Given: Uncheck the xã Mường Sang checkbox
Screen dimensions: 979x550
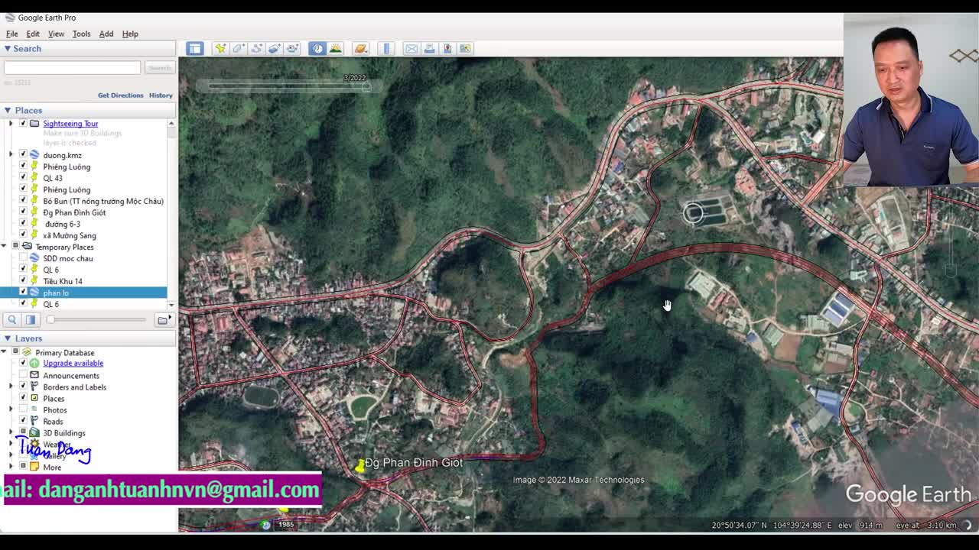Looking at the screenshot, I should [x=23, y=235].
